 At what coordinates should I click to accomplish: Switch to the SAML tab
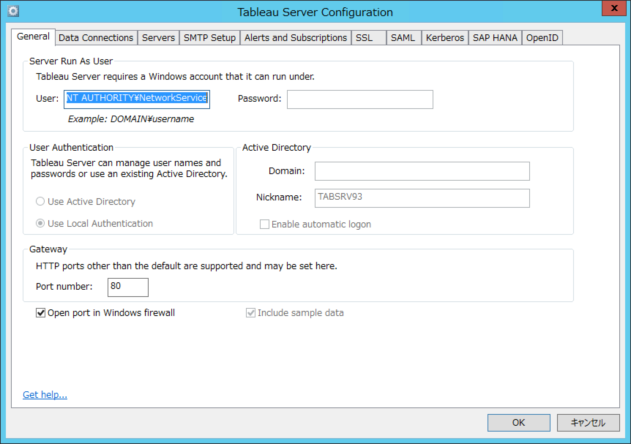click(403, 37)
